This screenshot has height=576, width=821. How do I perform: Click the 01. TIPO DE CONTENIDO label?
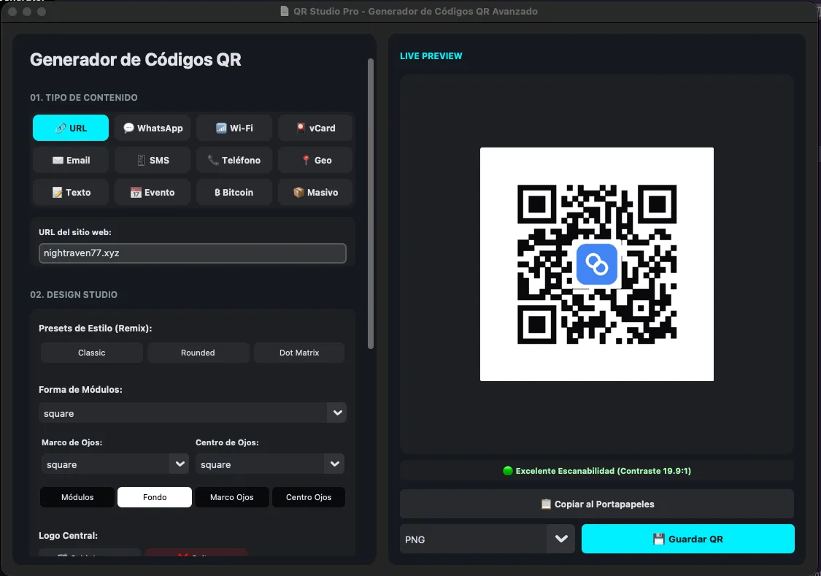tap(84, 97)
